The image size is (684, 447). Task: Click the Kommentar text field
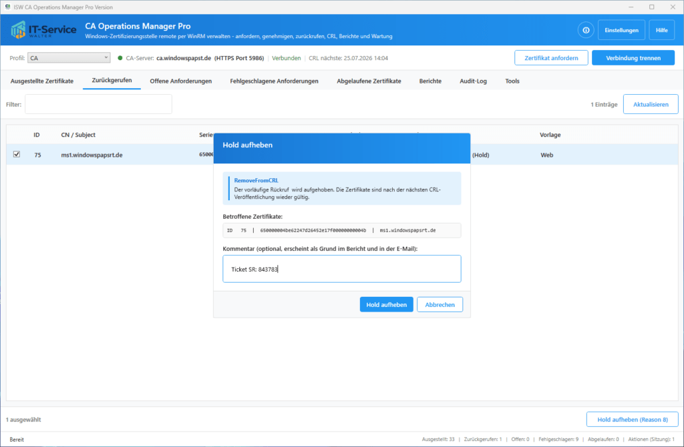[x=341, y=269]
